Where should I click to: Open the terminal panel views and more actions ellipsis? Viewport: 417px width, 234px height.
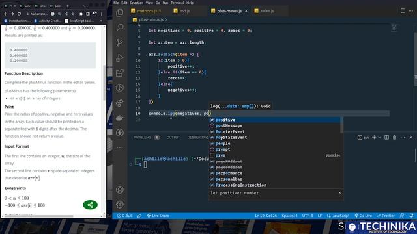tap(403, 137)
